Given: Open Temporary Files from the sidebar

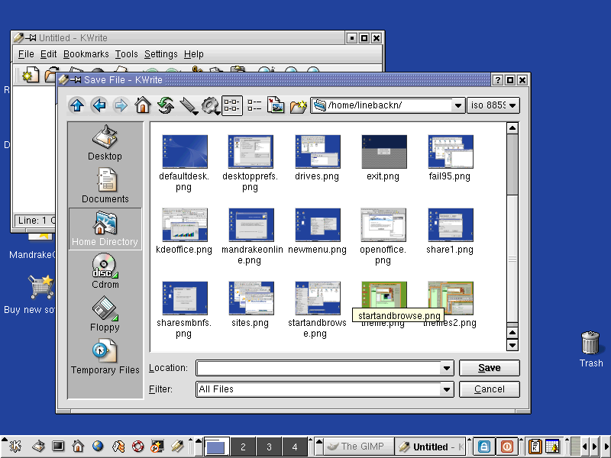Looking at the screenshot, I should [x=105, y=356].
